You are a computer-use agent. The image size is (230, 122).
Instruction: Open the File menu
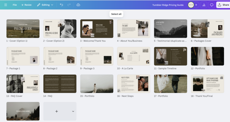pyautogui.click(x=15, y=5)
